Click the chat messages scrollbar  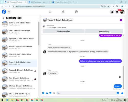pos(123,77)
